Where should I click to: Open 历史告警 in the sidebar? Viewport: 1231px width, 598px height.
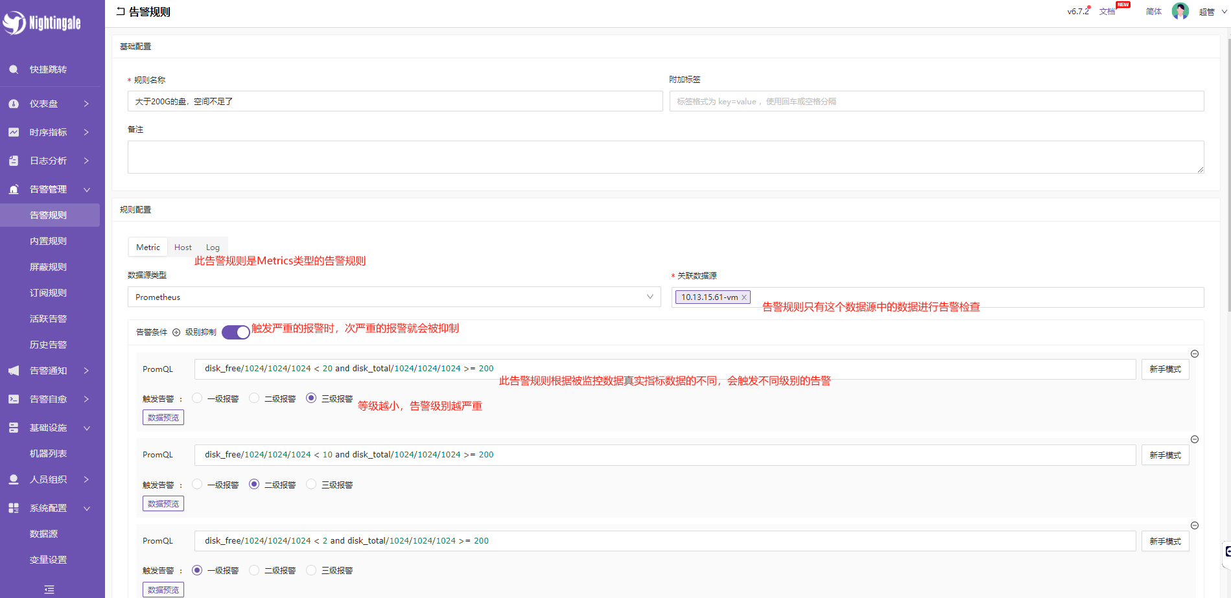coord(50,345)
